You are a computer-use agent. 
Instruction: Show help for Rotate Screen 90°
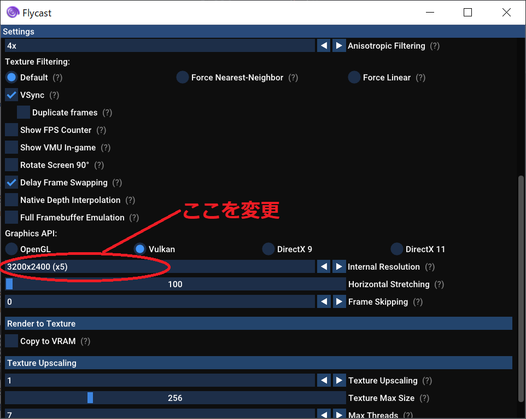99,165
